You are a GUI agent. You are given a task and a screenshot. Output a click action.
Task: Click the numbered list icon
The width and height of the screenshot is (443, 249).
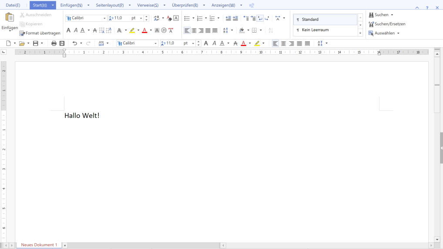(199, 18)
